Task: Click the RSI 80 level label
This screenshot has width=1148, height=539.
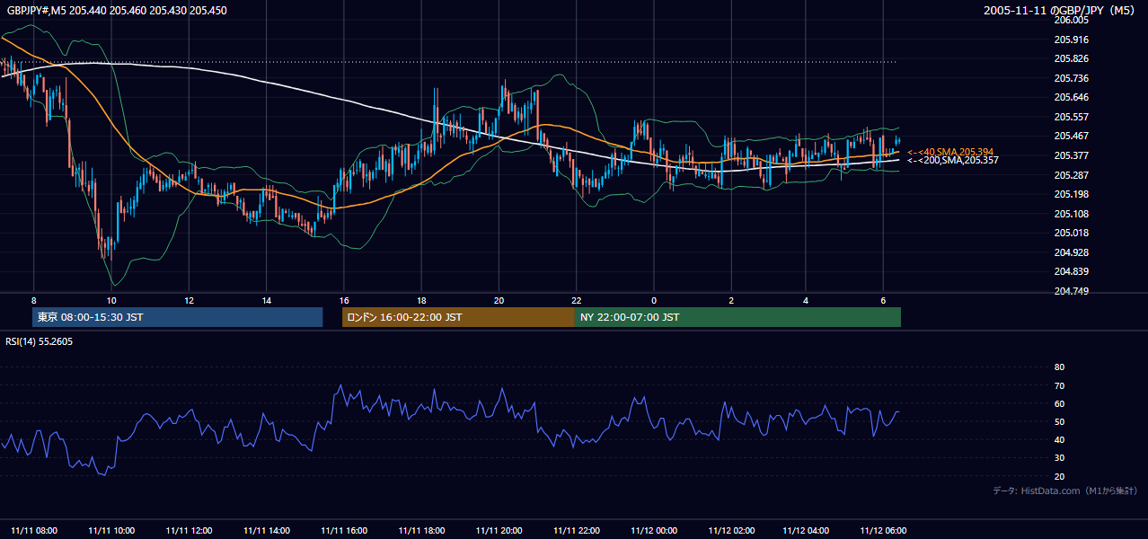Action: 1059,367
